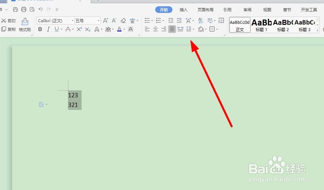Decrease paragraph indent

tap(171, 21)
